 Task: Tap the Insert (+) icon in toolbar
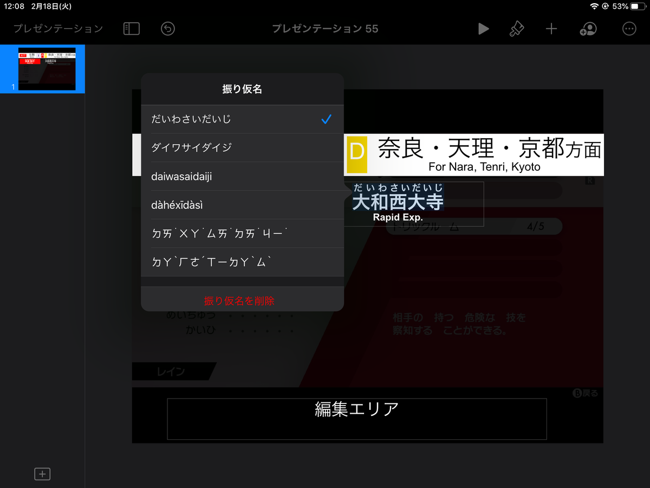click(x=551, y=29)
